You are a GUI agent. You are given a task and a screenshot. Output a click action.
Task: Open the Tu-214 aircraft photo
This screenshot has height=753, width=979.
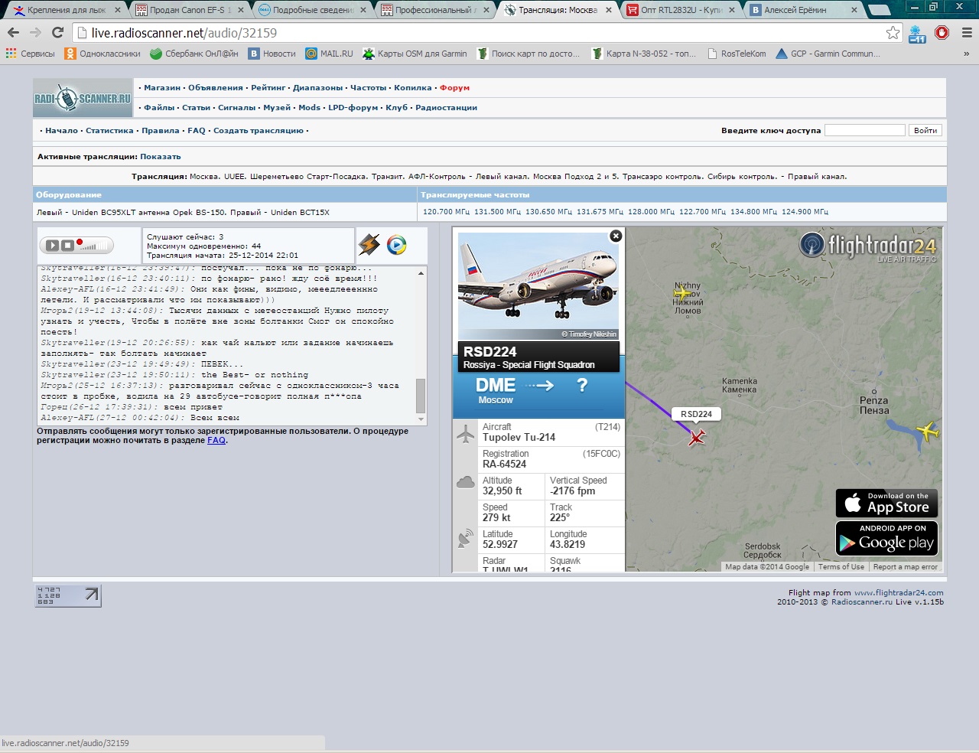[x=538, y=286]
